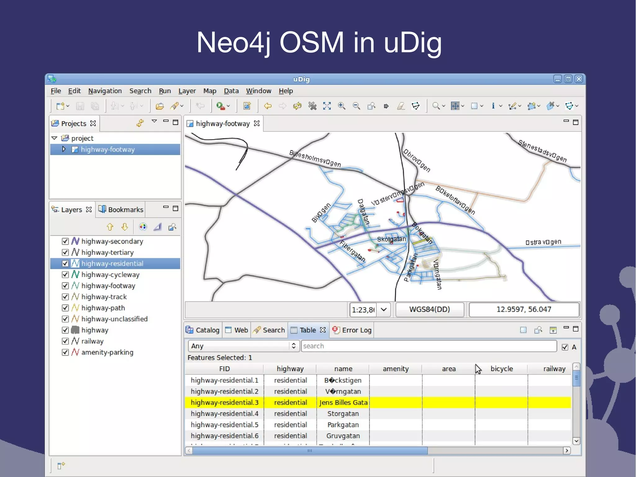Hide the railway layer
This screenshot has width=636, height=477.
pos(65,341)
